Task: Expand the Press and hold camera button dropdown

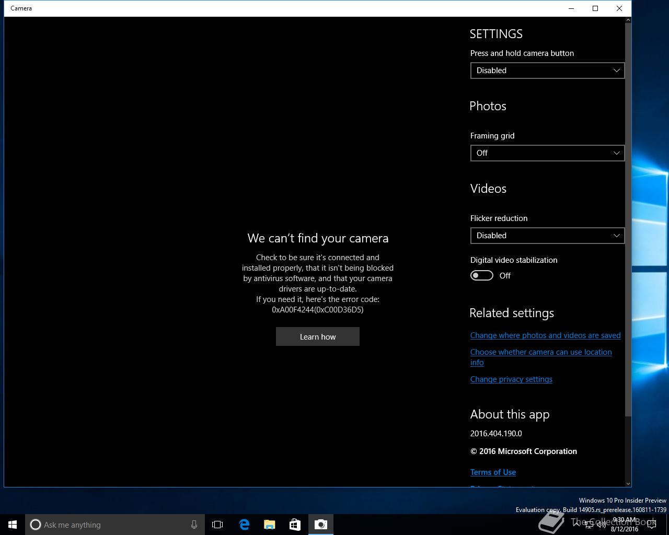Action: pos(547,71)
